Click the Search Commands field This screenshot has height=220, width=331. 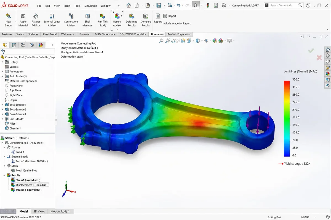284,5
